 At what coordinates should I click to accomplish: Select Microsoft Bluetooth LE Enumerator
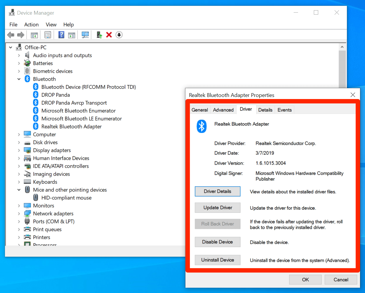82,119
